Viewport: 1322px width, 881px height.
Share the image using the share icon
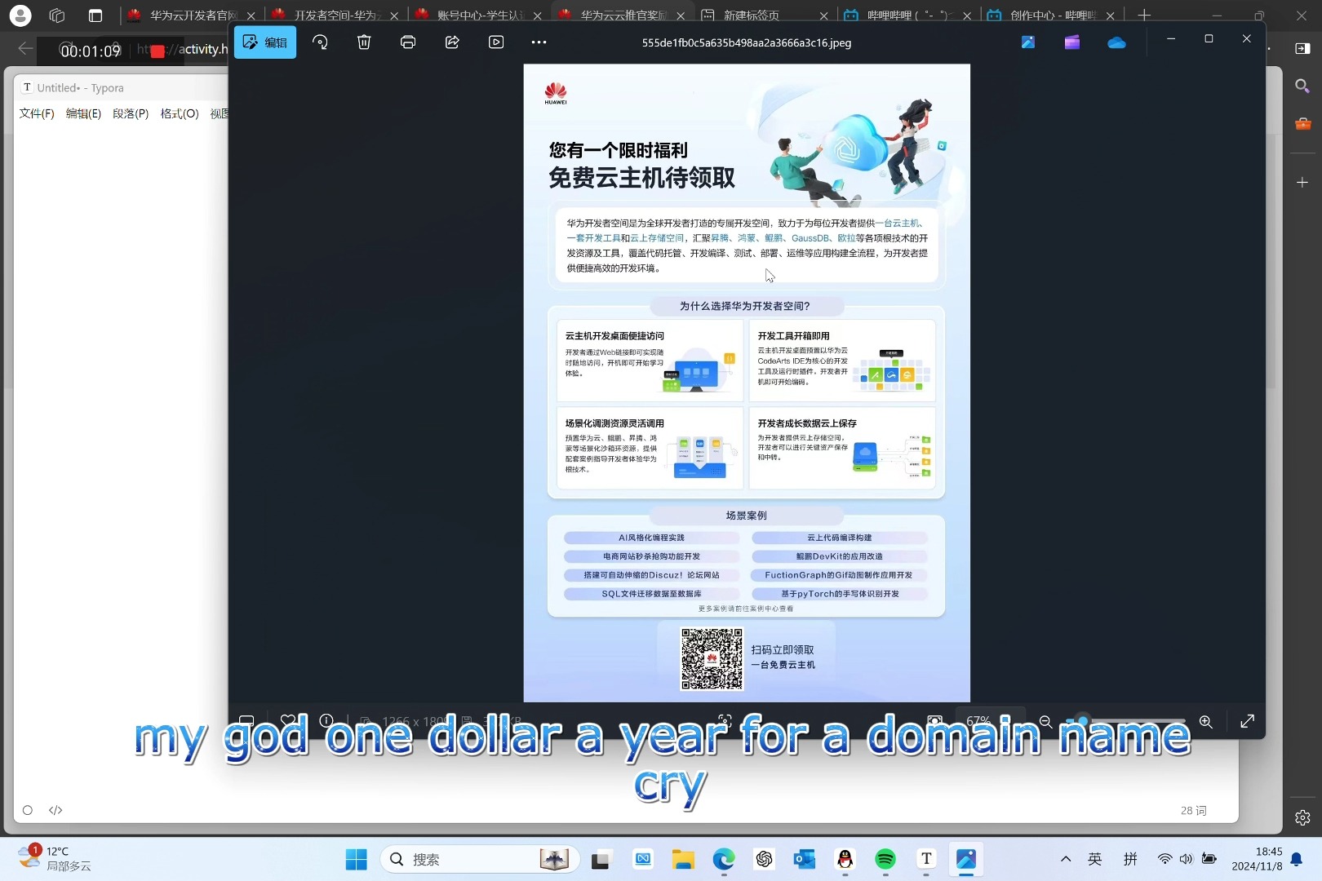click(452, 42)
